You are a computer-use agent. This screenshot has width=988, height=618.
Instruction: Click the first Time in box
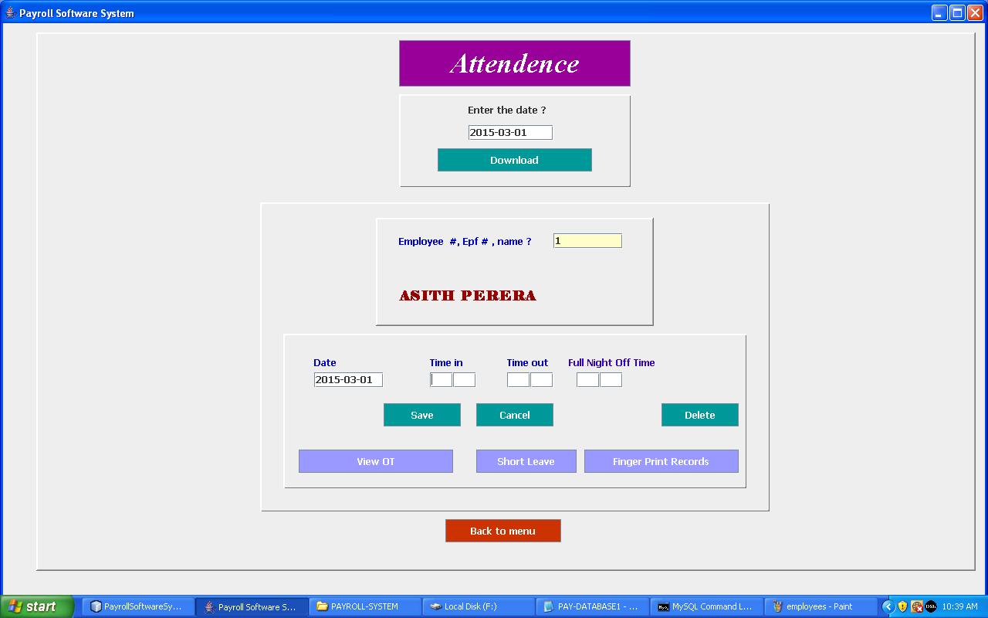(x=441, y=379)
